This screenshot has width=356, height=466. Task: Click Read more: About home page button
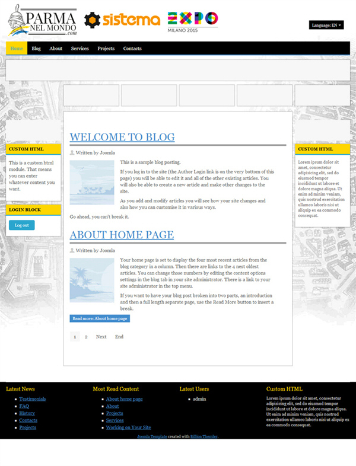[x=100, y=318]
